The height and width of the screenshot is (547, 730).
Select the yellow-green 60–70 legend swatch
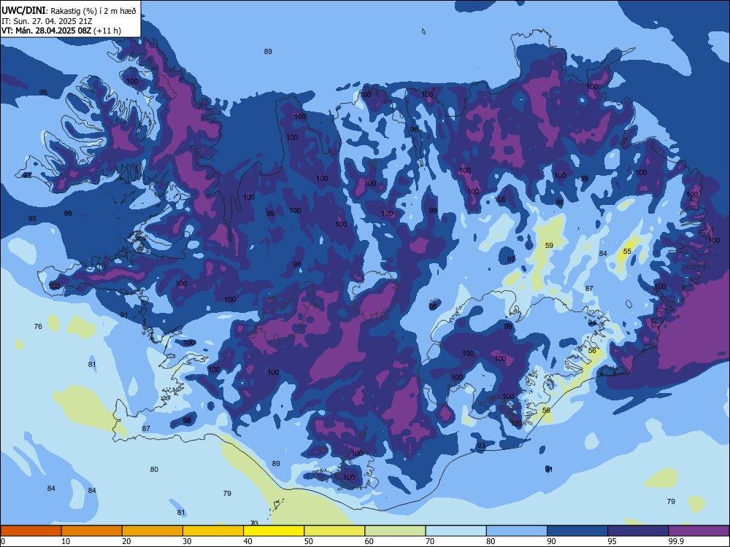coord(395,531)
